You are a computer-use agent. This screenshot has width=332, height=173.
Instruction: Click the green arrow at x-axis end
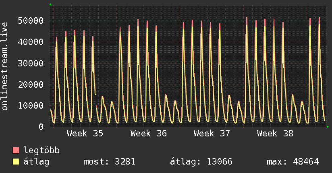[328, 127]
